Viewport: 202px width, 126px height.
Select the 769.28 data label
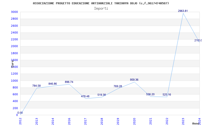118,86
